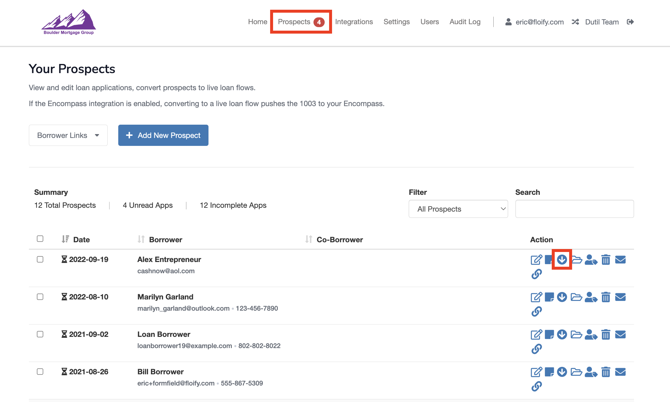Screen dimensions: 670x402
Task: Select checkbox for Alex Entrepreneur row
Action: click(x=40, y=259)
